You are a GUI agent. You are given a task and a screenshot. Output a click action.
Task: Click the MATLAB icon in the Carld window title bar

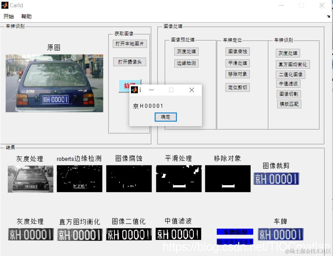coord(5,5)
